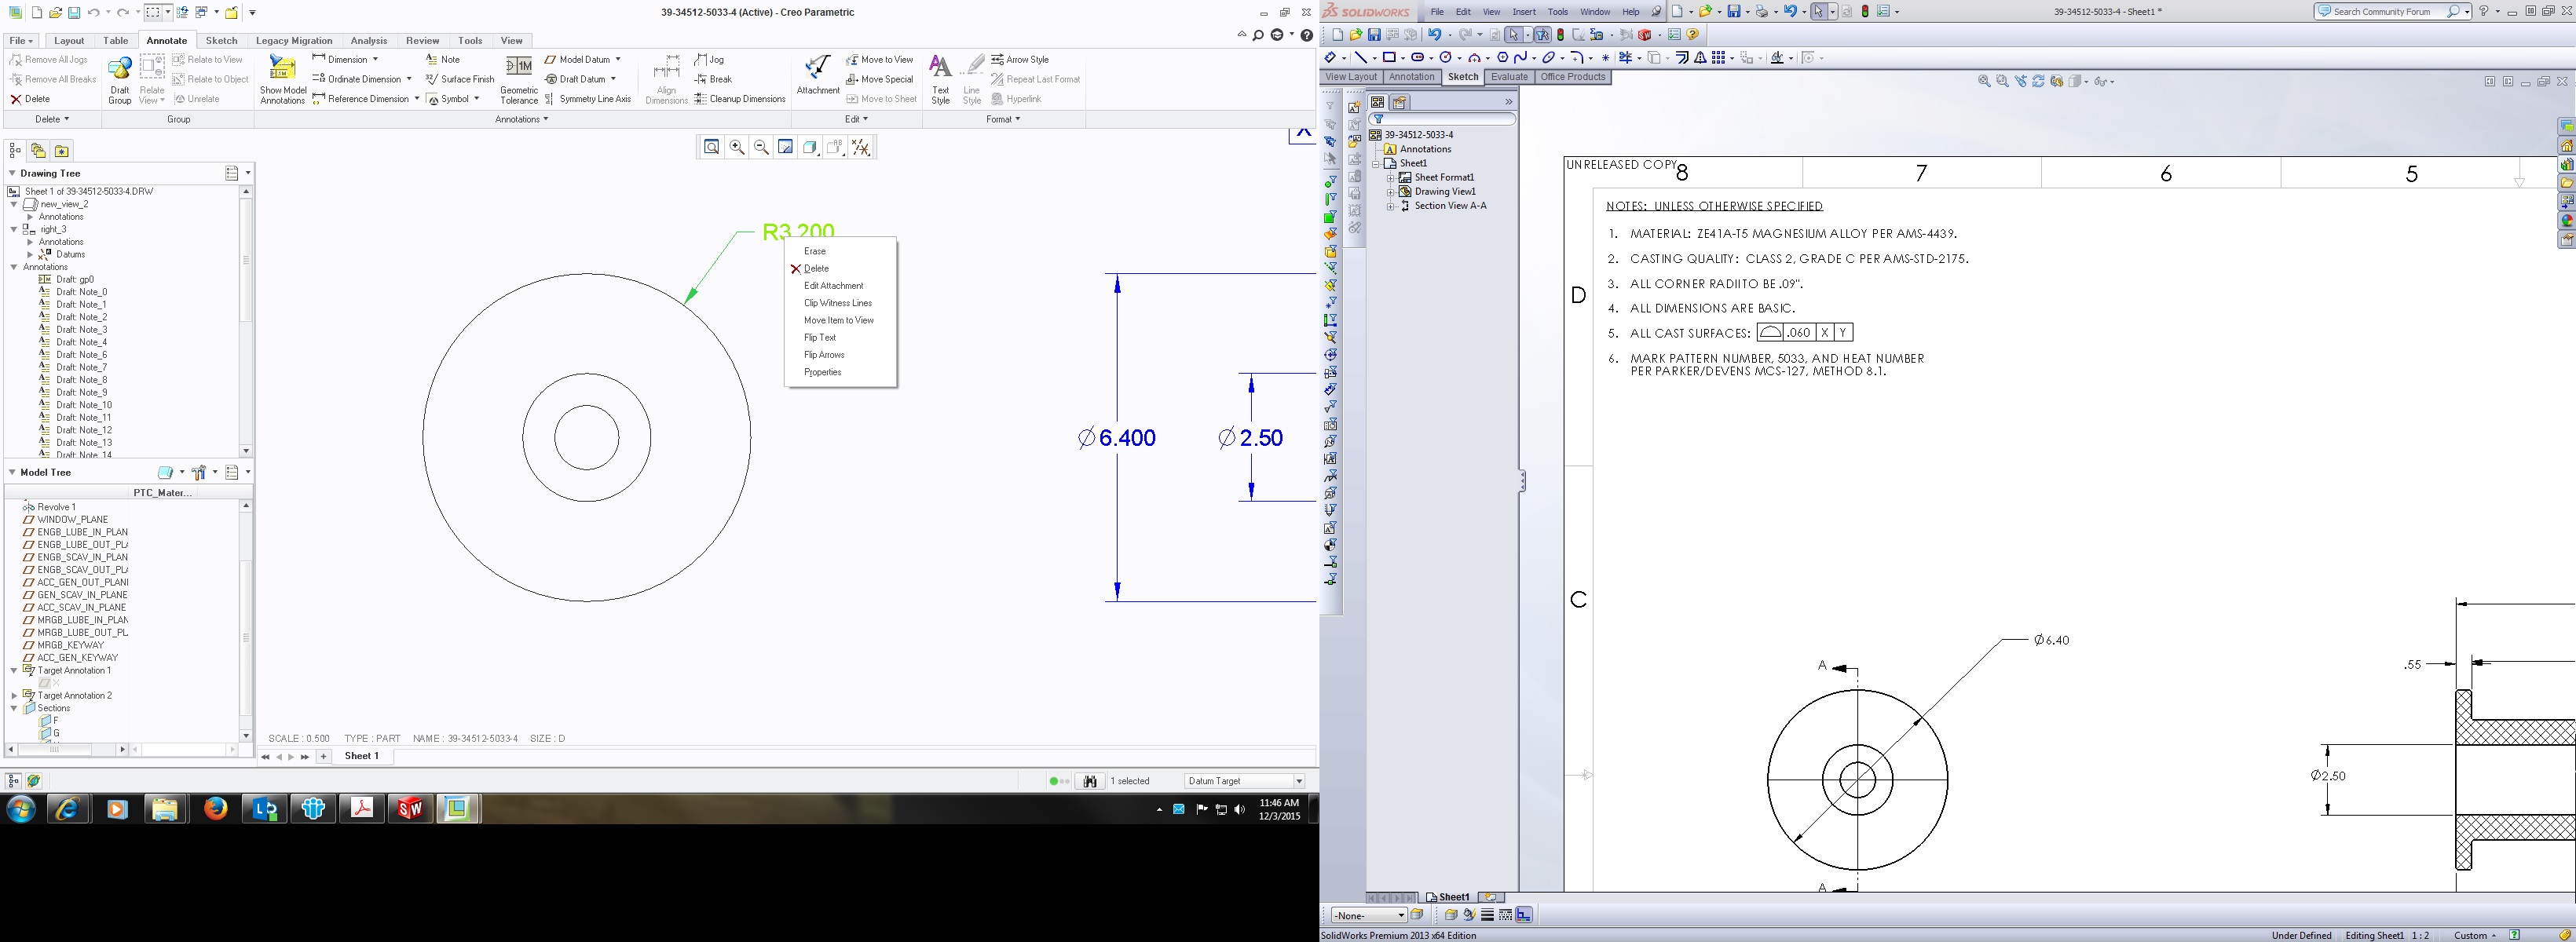Viewport: 2576px width, 942px height.
Task: Click the Surface Finish annotation tool
Action: point(460,79)
